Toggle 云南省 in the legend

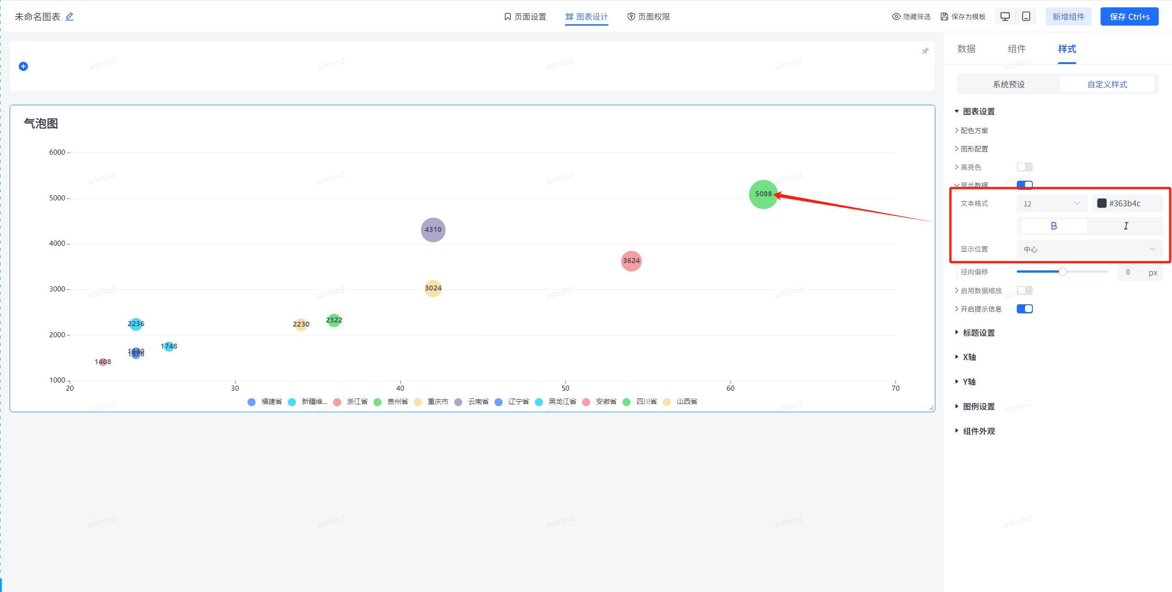click(472, 402)
